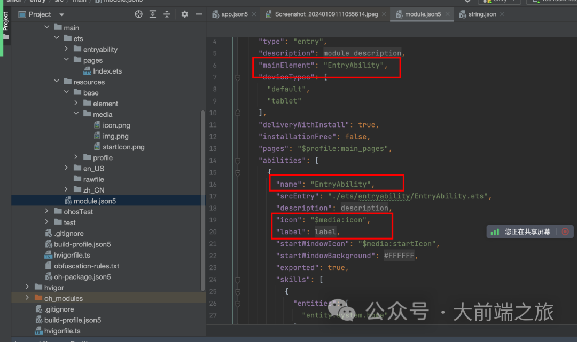Collapse the media folder

pos(76,114)
